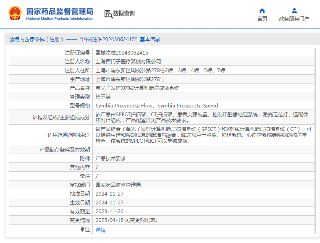
Task: Click the 数据查询 heading text
Action: (123, 13)
